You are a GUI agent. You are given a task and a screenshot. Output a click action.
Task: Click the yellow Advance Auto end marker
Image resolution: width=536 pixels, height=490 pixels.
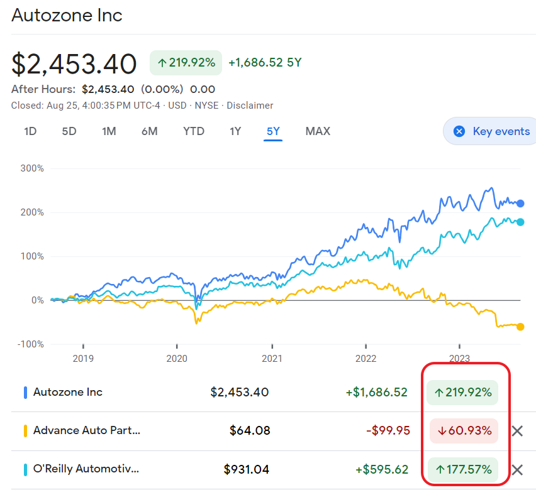click(x=520, y=327)
